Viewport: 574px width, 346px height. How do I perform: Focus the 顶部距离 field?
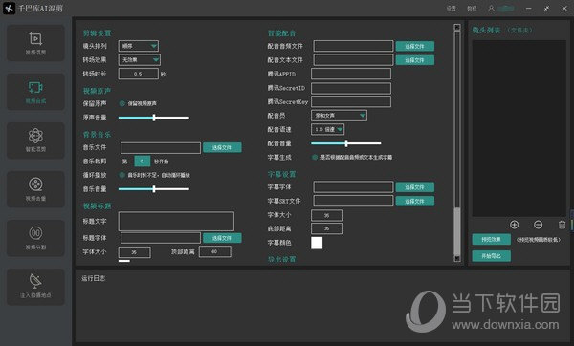pos(215,251)
